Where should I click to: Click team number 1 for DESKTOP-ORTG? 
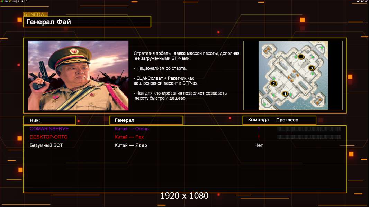[259, 137]
